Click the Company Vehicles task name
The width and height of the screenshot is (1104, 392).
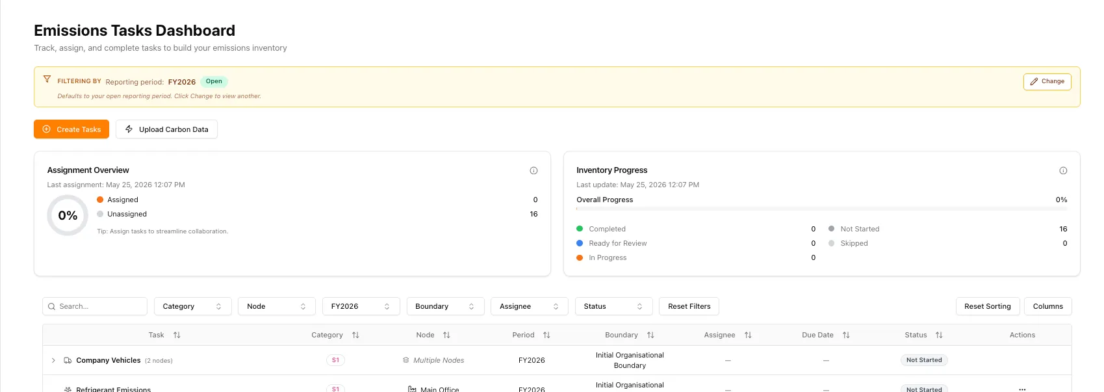coord(109,360)
